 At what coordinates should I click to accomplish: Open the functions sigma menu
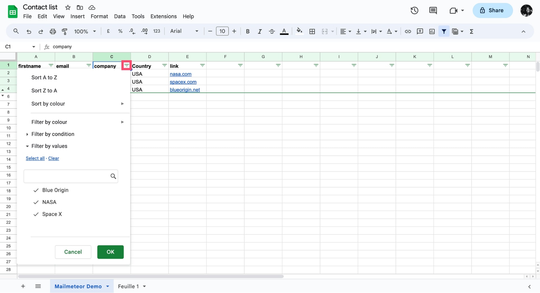471,31
